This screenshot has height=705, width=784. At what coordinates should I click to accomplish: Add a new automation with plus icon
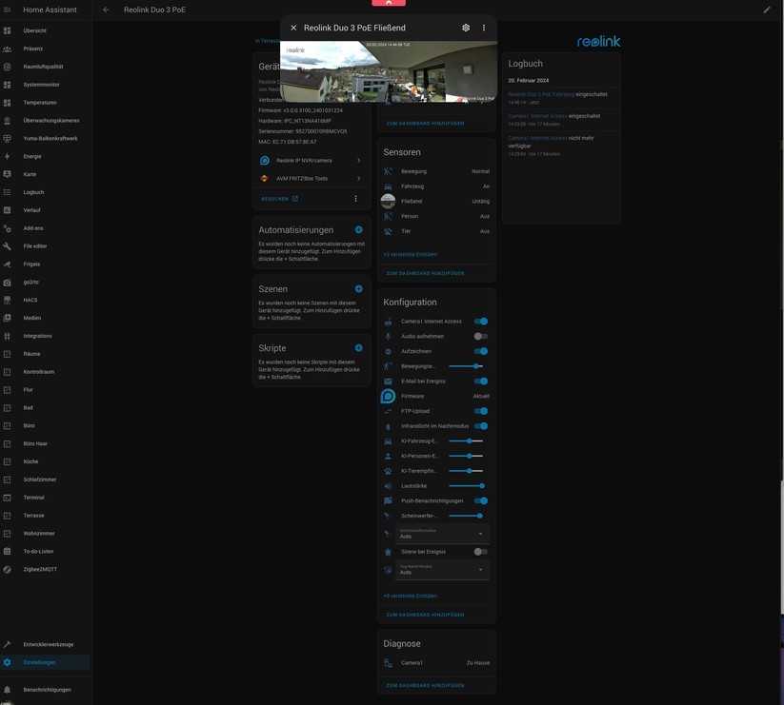coord(359,230)
